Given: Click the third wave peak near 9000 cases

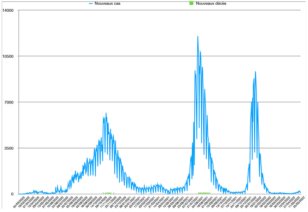Looking at the screenshot, I should (255, 72).
